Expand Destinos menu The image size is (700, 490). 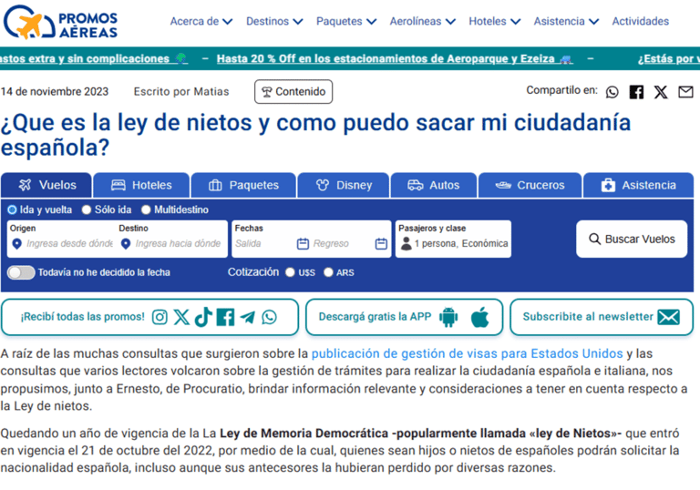tap(274, 22)
